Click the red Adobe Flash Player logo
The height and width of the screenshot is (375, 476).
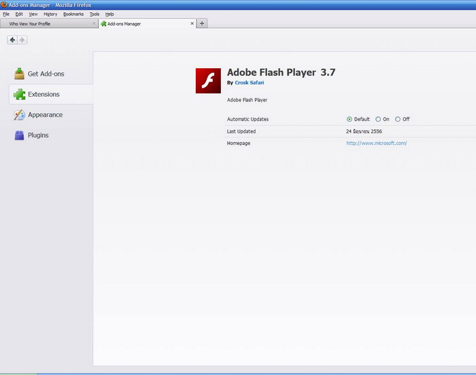point(208,80)
